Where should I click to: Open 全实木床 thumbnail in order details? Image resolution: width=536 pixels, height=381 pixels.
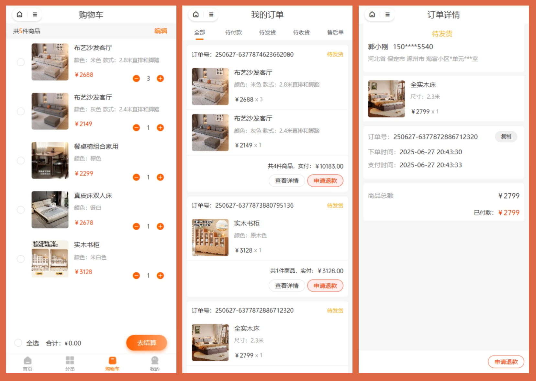(x=386, y=99)
